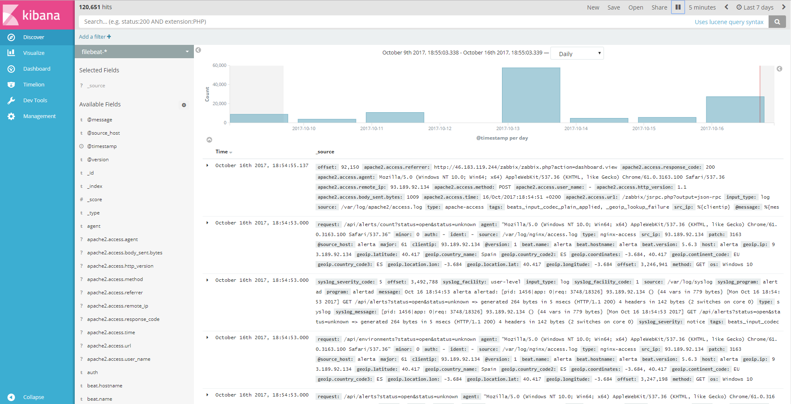Open Available Fields filter gear
Image resolution: width=791 pixels, height=404 pixels.
[x=184, y=105]
